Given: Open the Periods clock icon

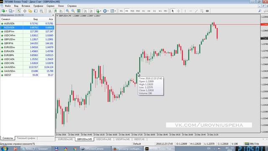Looking at the screenshot, I should tap(105, 11).
